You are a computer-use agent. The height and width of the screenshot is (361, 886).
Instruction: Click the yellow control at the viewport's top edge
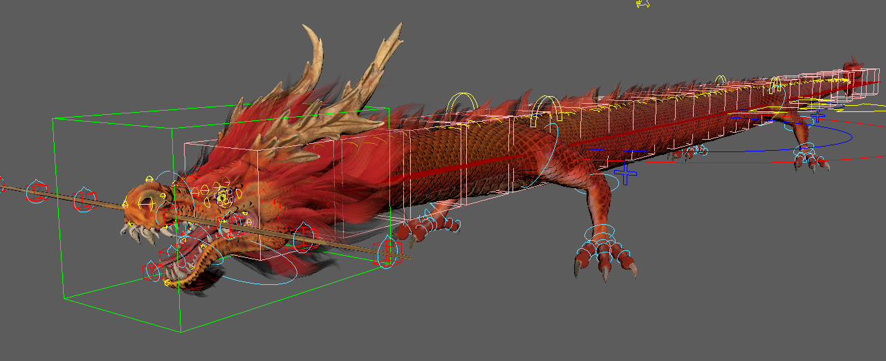point(643,3)
